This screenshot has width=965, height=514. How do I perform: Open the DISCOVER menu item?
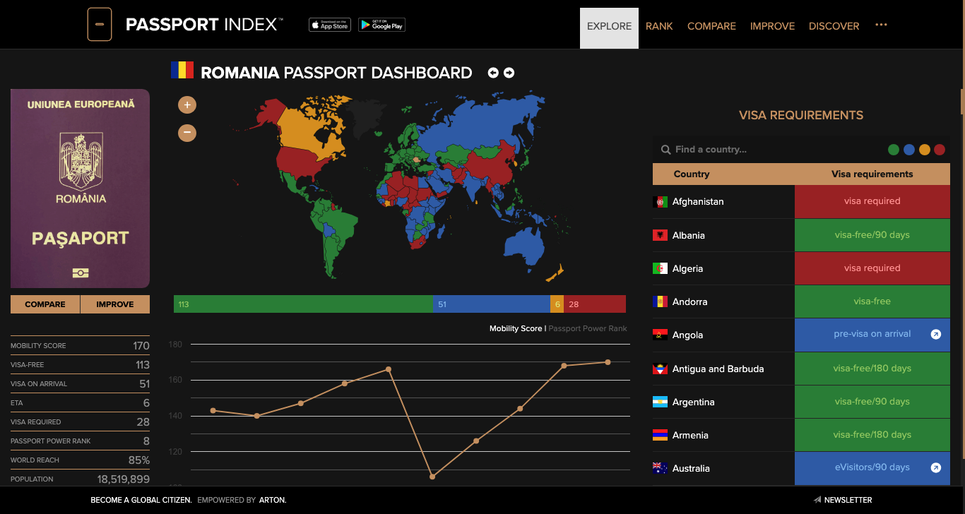pos(834,26)
